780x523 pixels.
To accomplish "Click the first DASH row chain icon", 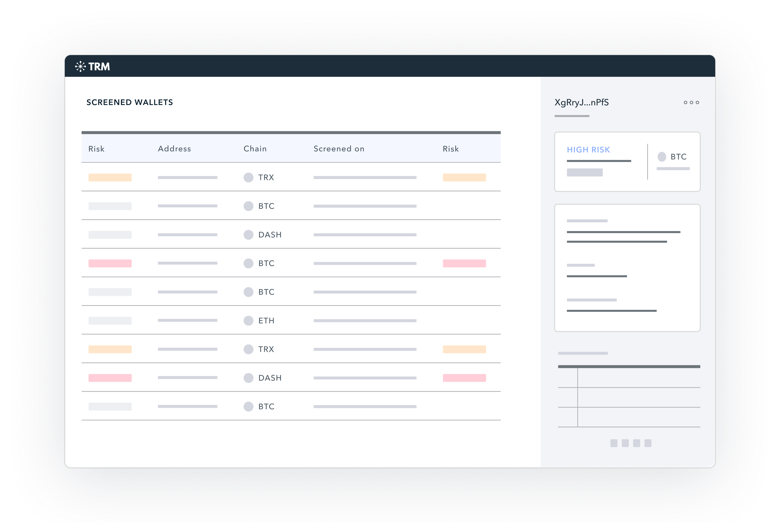I will [x=248, y=235].
